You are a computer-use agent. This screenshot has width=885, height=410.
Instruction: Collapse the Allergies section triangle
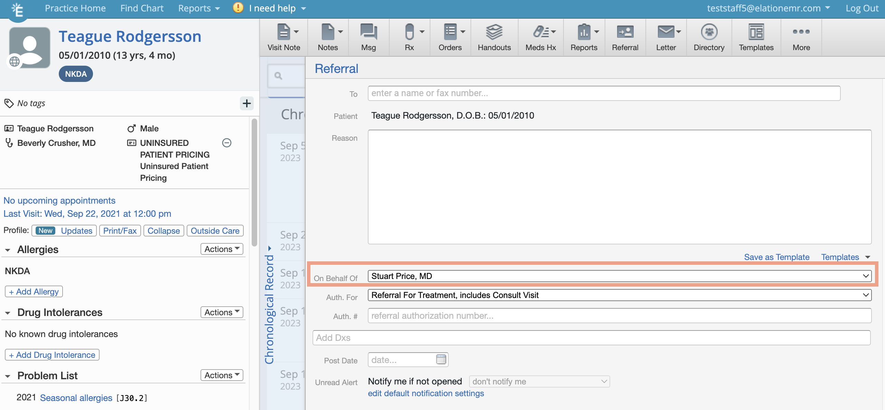point(8,250)
